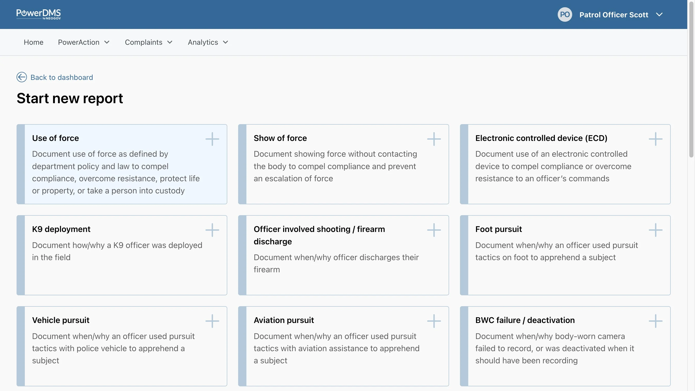Click the Patrol Officer Scott user name
695x391 pixels.
click(614, 15)
